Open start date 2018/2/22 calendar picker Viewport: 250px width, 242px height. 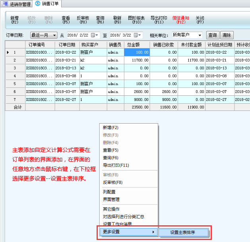point(95,35)
